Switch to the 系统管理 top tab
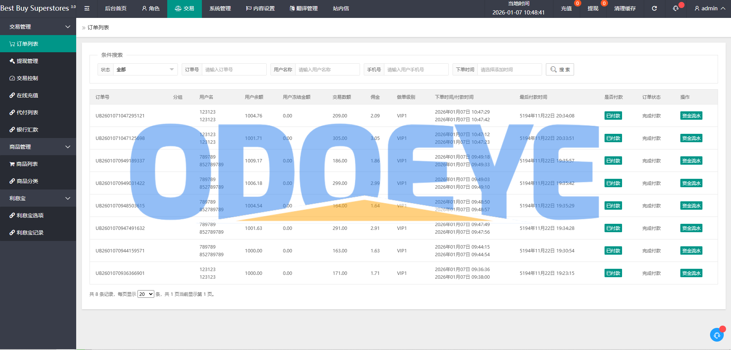 tap(220, 8)
